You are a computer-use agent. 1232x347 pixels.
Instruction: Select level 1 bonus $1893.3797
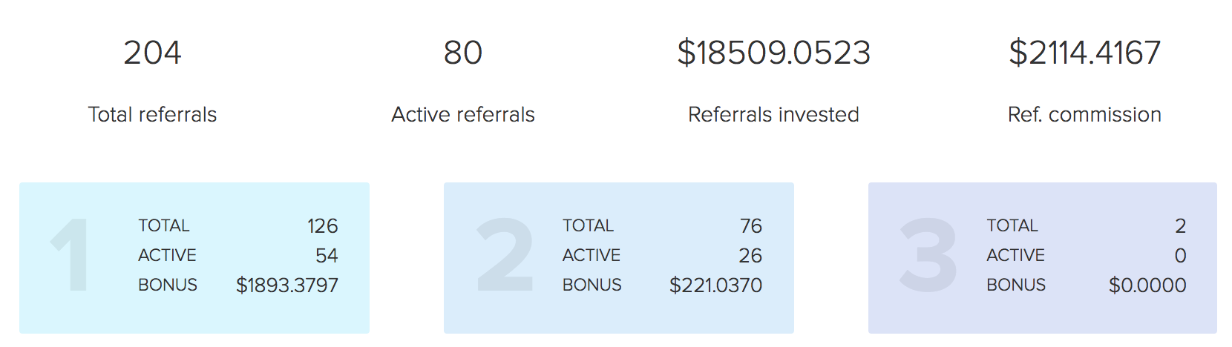tap(287, 285)
